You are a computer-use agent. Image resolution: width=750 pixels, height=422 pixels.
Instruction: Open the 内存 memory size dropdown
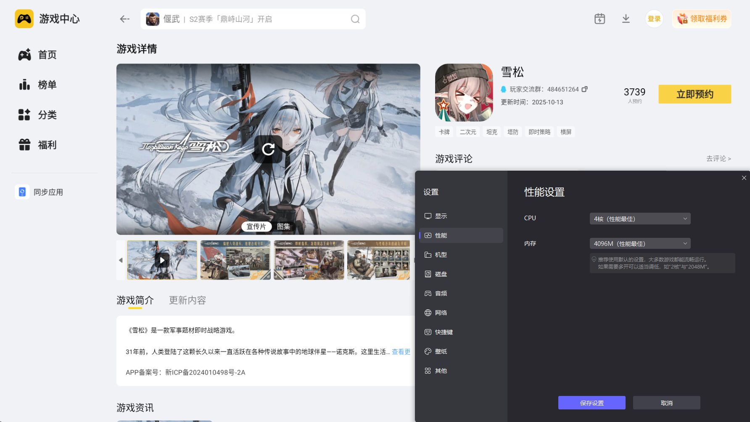[x=639, y=243]
